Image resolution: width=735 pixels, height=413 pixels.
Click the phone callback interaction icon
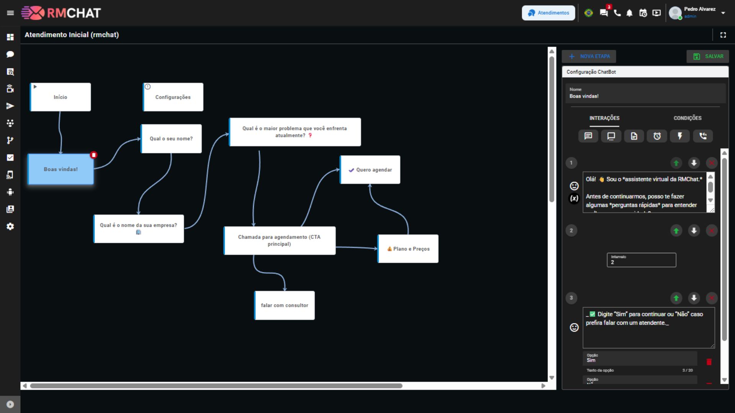pyautogui.click(x=703, y=136)
